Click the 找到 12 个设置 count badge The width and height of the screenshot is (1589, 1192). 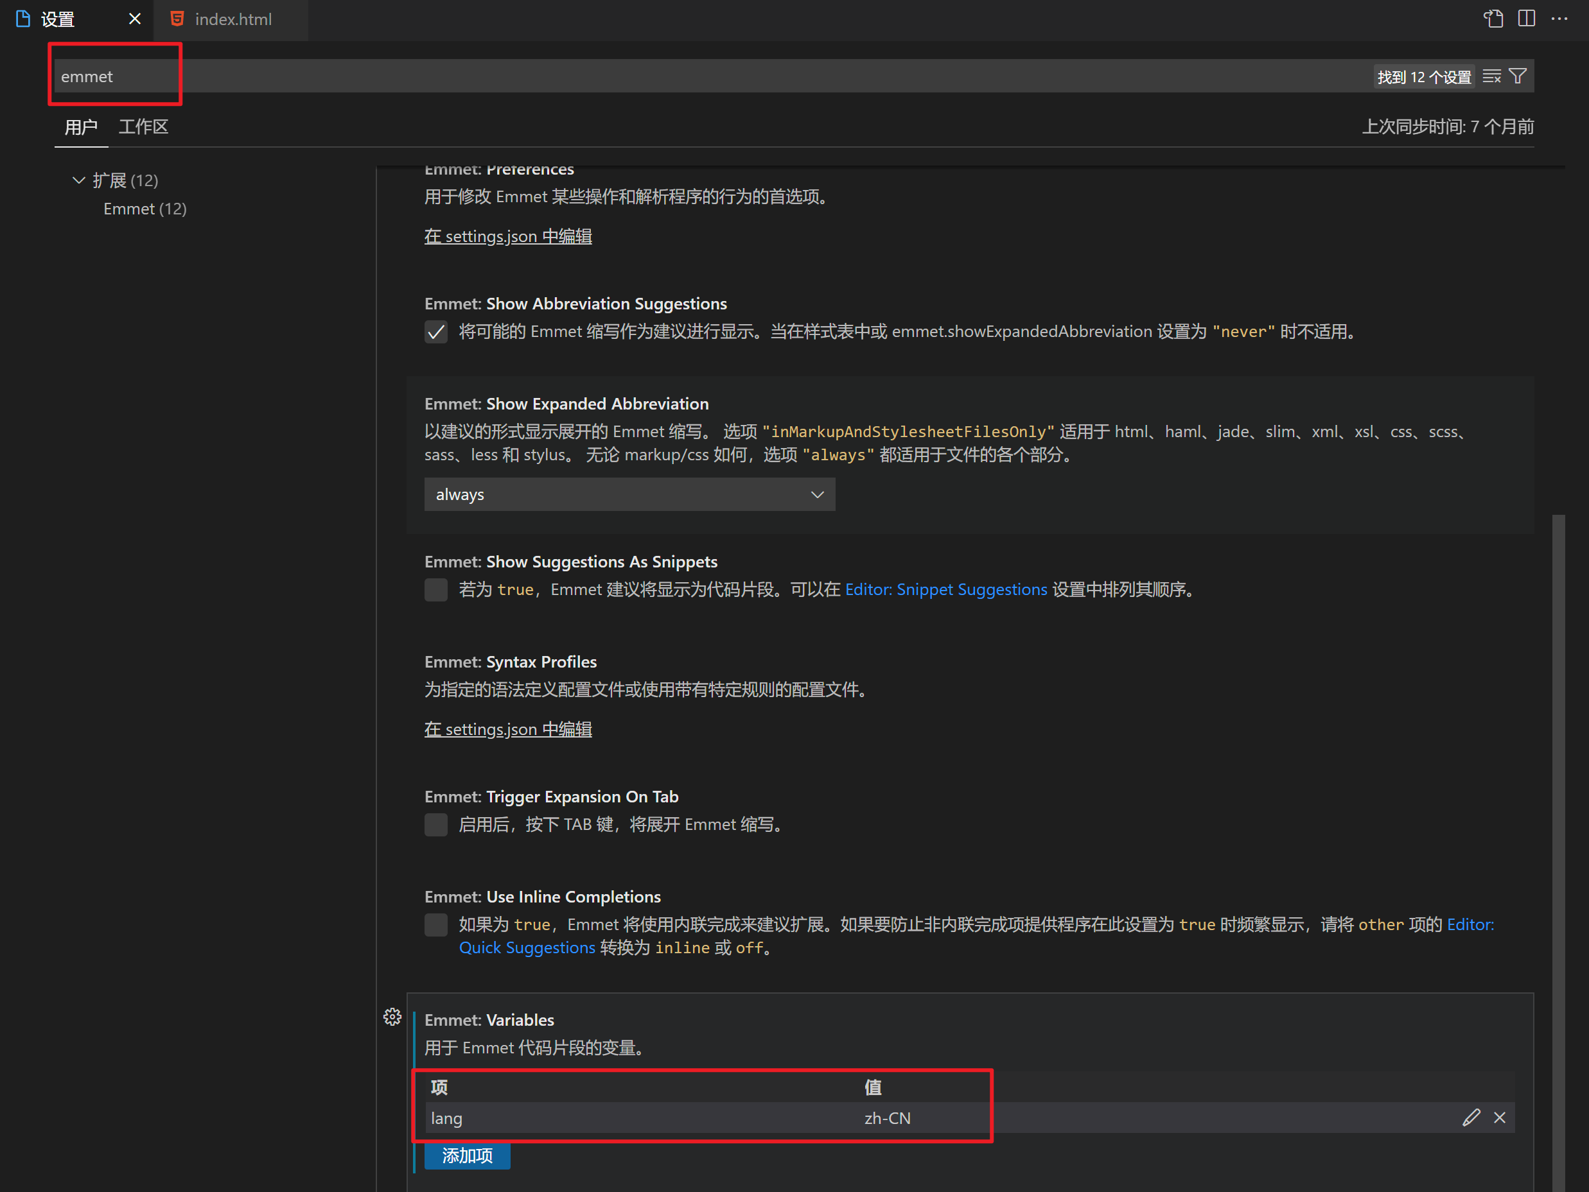coord(1424,76)
